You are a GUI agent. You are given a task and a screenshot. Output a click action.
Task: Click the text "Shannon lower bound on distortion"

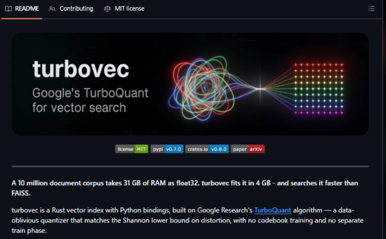pyautogui.click(x=177, y=220)
